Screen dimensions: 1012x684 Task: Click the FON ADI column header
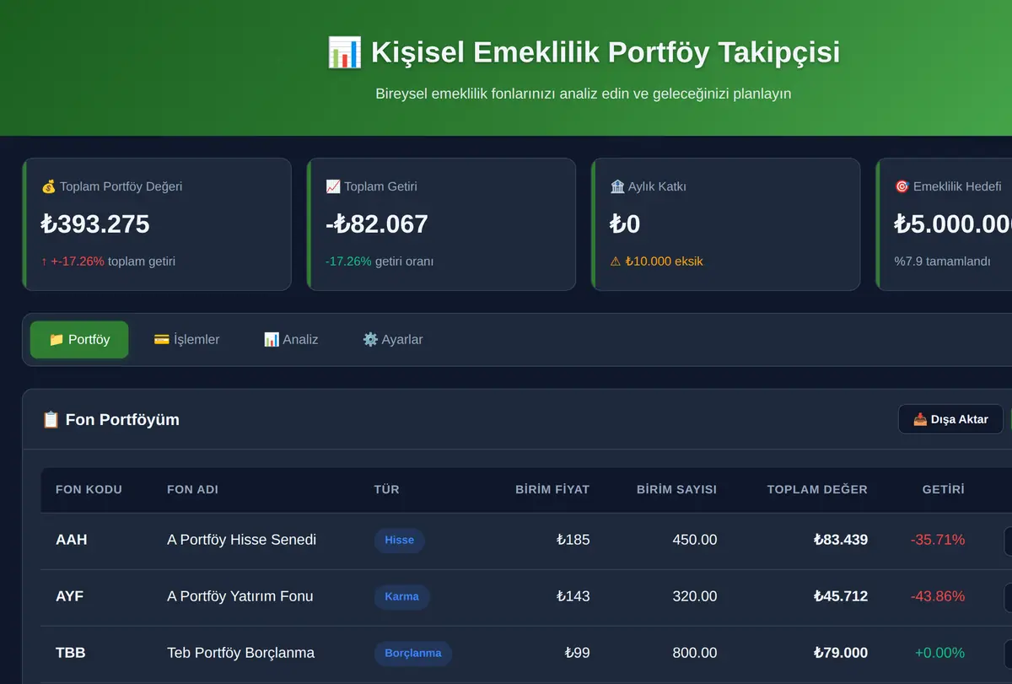pyautogui.click(x=192, y=489)
